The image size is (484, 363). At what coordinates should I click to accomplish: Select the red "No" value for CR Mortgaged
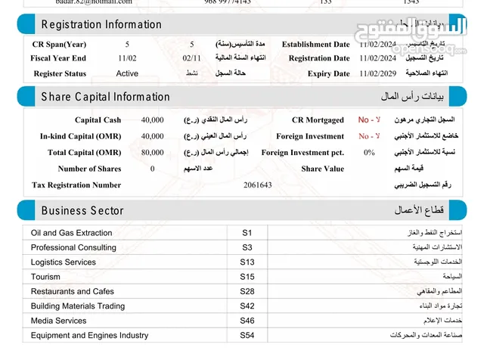(x=369, y=119)
